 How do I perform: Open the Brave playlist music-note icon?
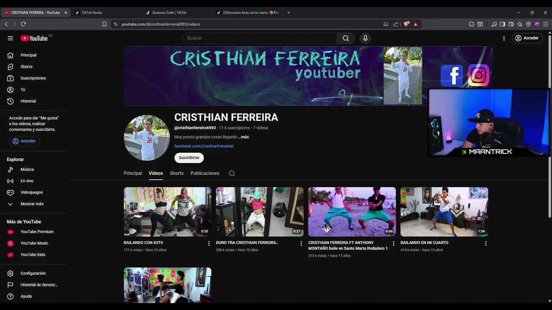[494, 24]
